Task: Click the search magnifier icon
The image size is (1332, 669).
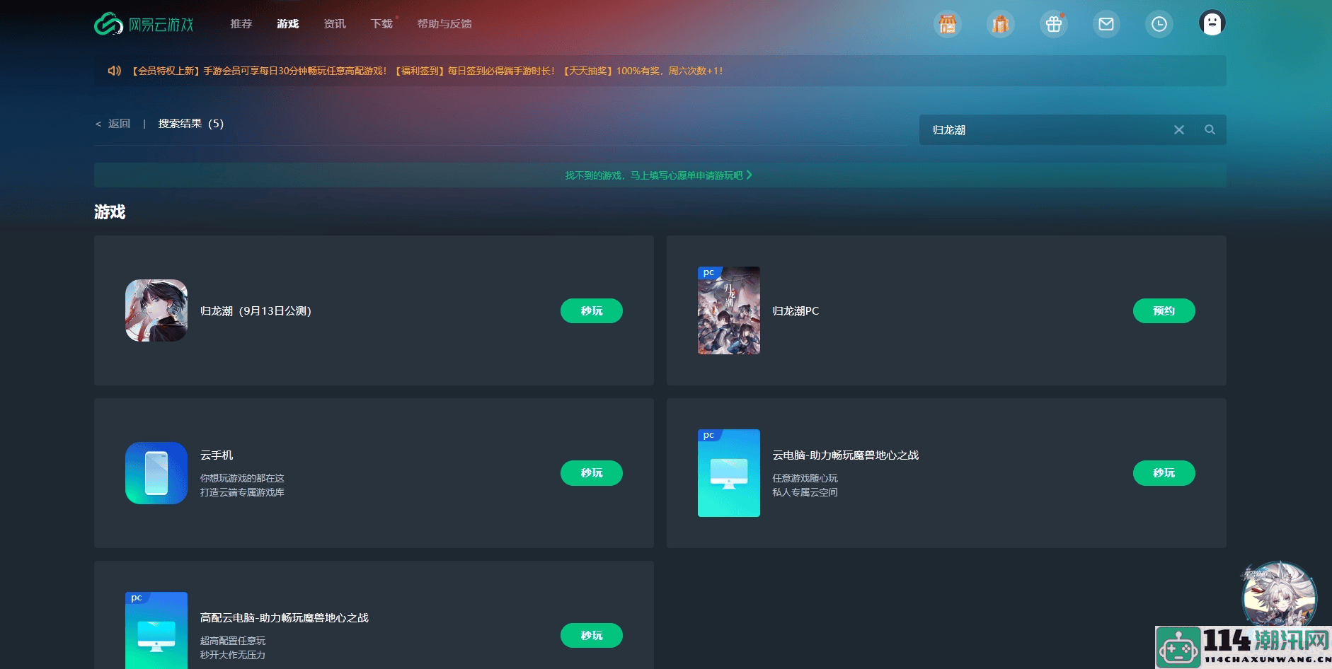Action: tap(1210, 130)
